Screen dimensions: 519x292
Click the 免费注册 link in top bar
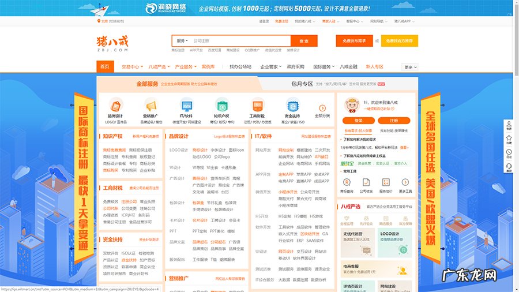point(281,21)
